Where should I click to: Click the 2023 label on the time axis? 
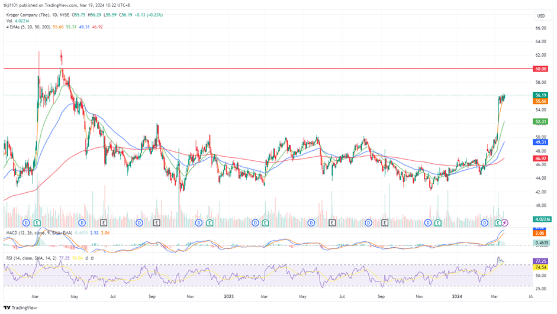click(x=228, y=296)
